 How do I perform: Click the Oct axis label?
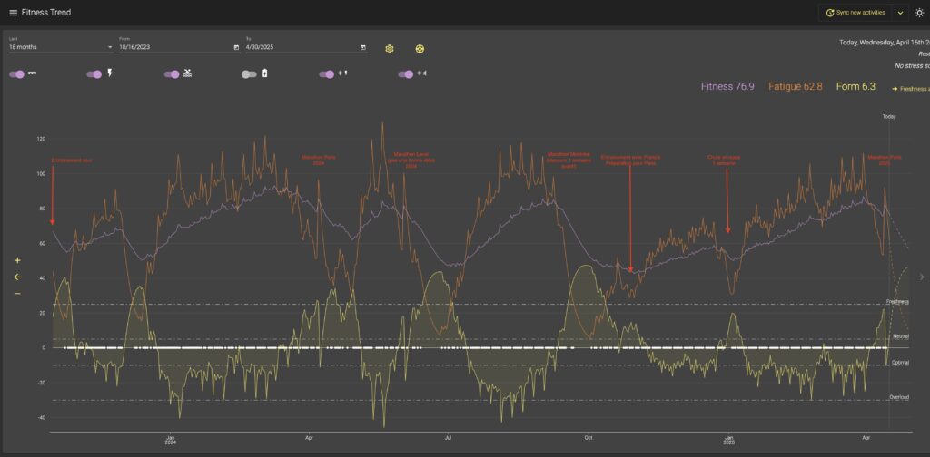[589, 438]
